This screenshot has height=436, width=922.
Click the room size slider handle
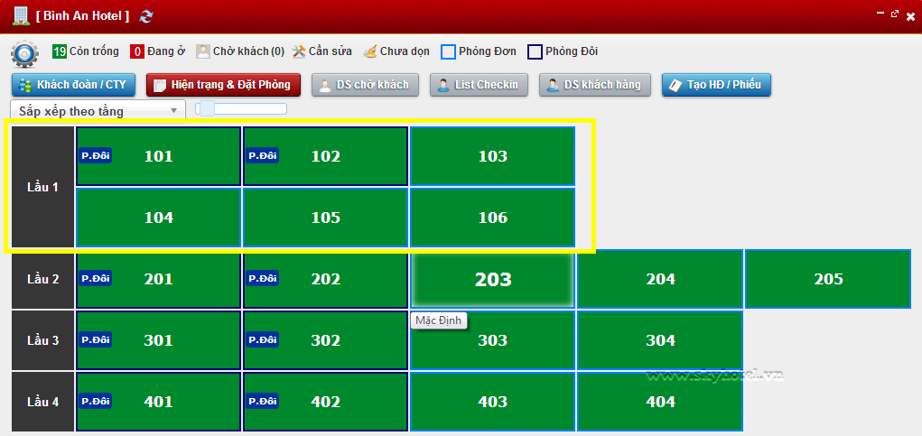(206, 109)
